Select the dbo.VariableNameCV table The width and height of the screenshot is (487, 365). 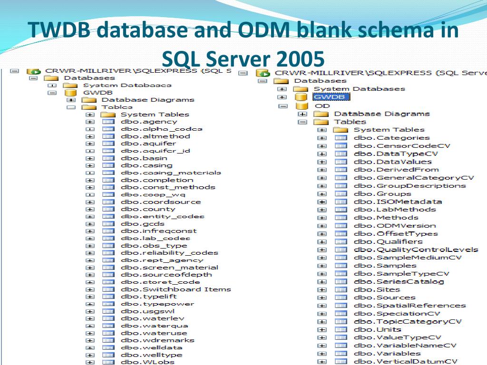click(x=405, y=346)
